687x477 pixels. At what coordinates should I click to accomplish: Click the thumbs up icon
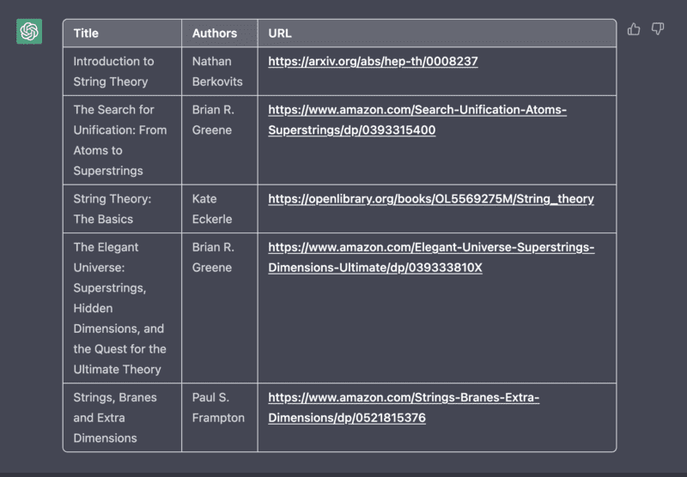coord(634,29)
